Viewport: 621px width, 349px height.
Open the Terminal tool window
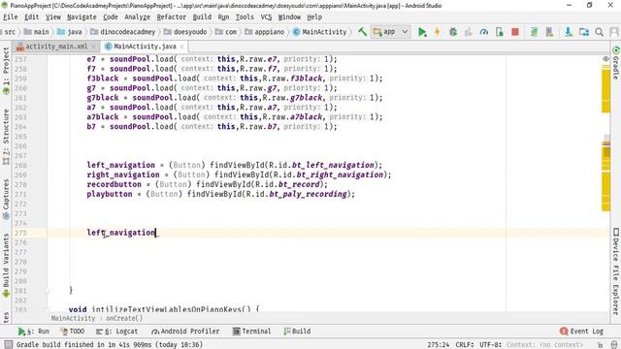coord(252,332)
